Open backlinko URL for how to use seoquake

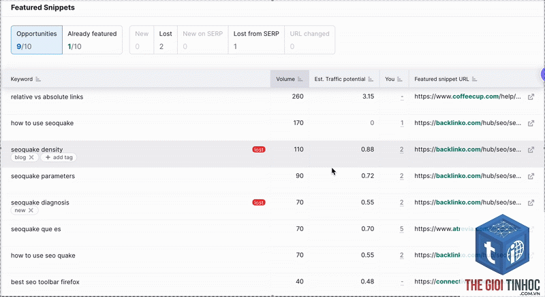click(x=467, y=123)
